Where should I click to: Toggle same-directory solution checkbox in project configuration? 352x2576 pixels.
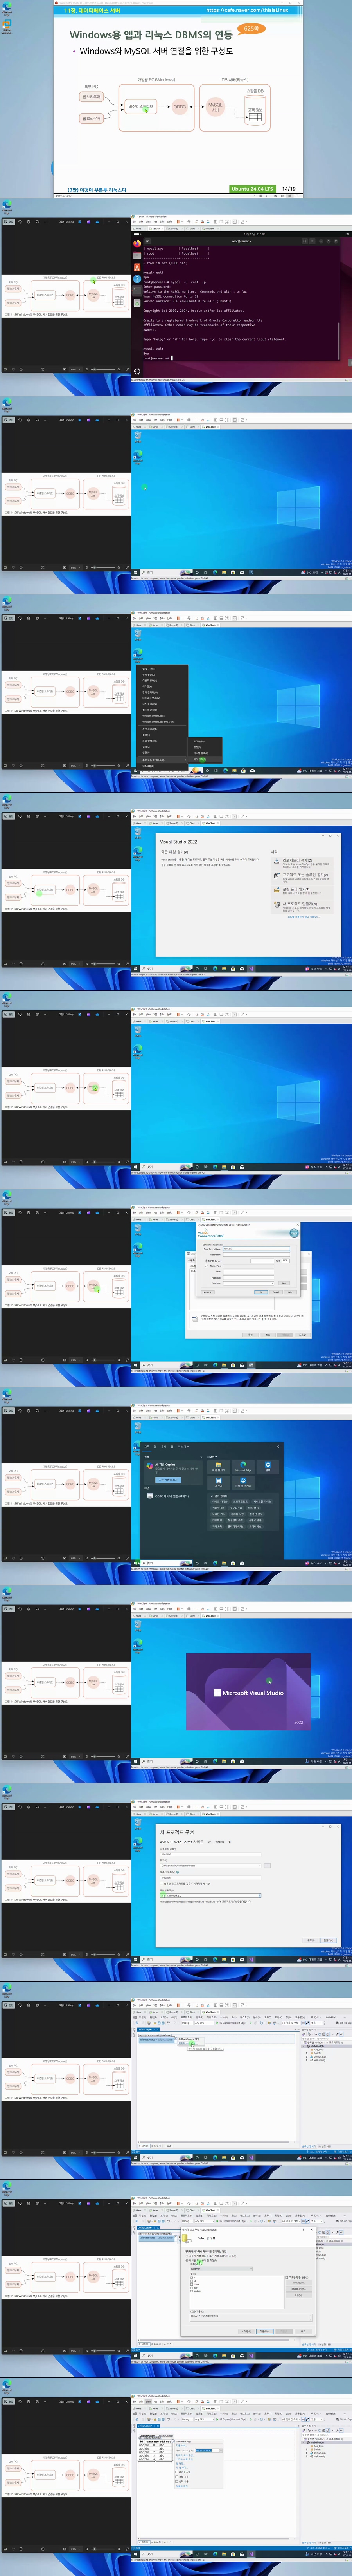(x=162, y=1883)
